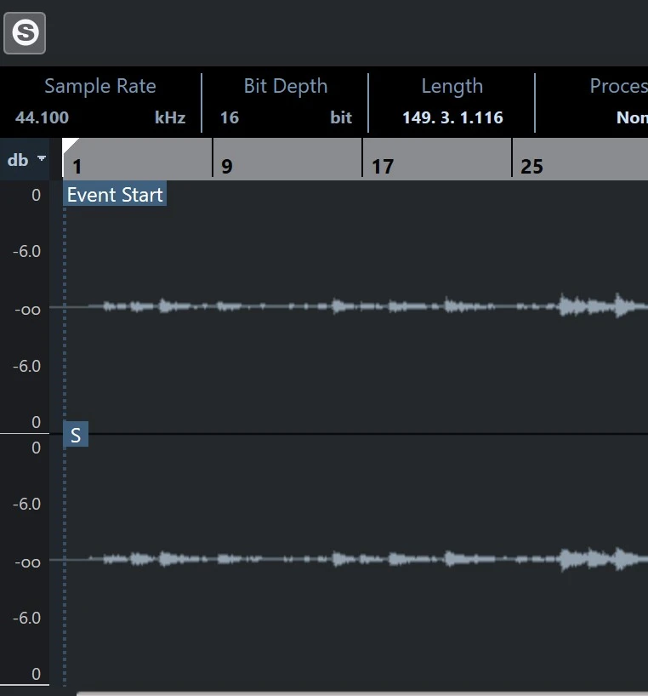Screen dimensions: 648x696
Task: Click the Bit Depth header label
Action: pyautogui.click(x=285, y=86)
